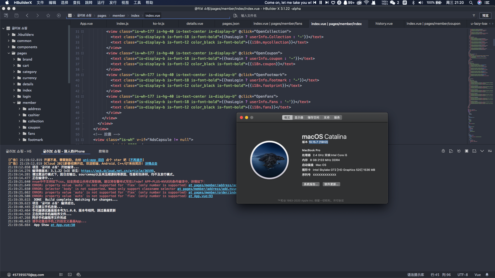Expand the .hbuilderx folder

click(9, 35)
